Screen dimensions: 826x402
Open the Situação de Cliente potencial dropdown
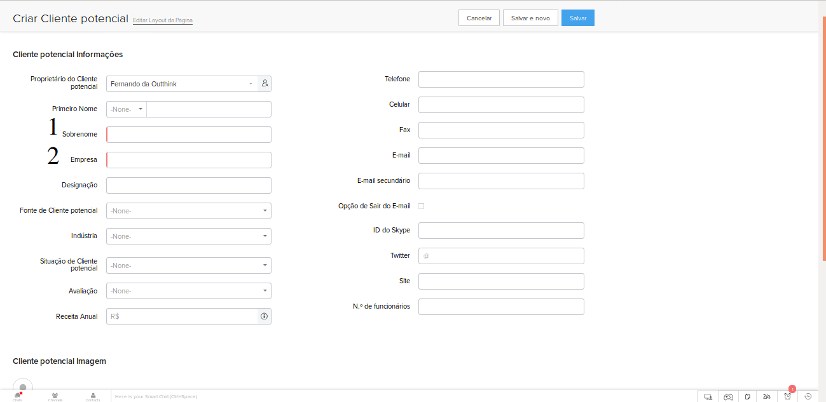[189, 265]
